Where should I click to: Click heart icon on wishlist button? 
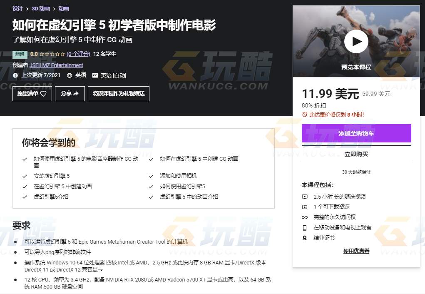[43, 94]
